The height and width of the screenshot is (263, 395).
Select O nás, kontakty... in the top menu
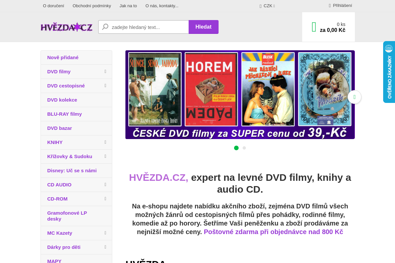(162, 6)
